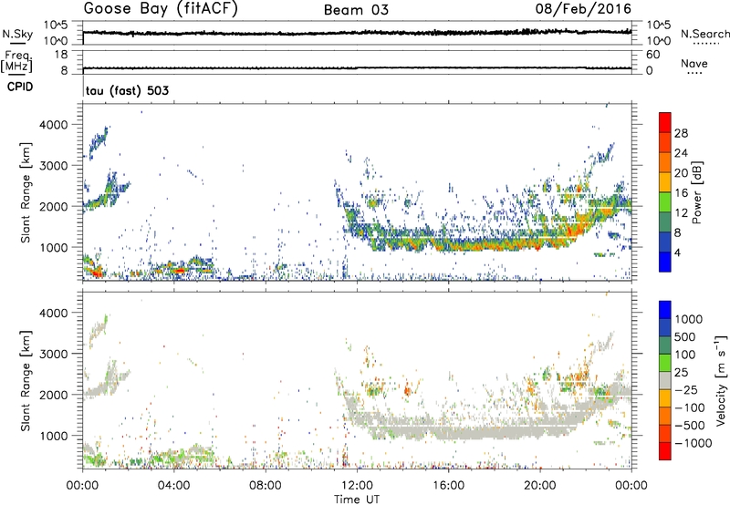
Task: Click "Slant Range [km]" label of power panel
Action: tap(26, 192)
